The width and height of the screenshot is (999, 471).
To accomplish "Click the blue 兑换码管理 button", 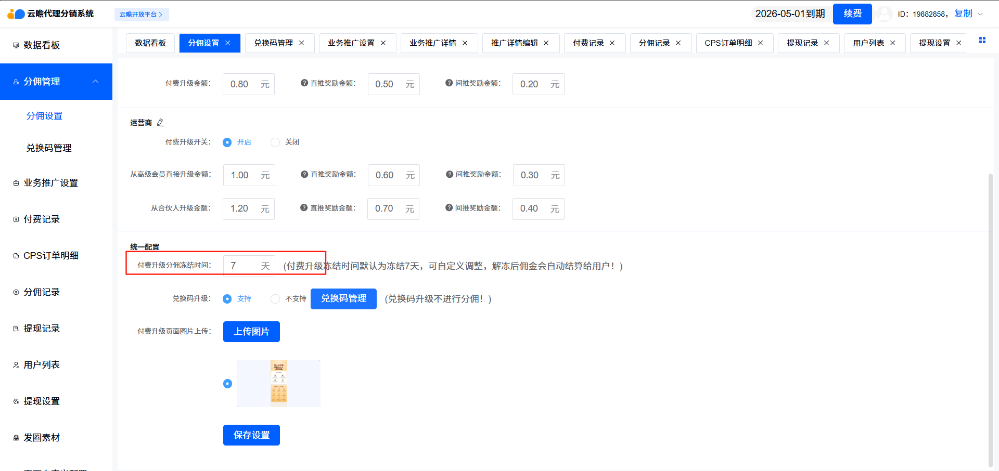I will click(343, 299).
